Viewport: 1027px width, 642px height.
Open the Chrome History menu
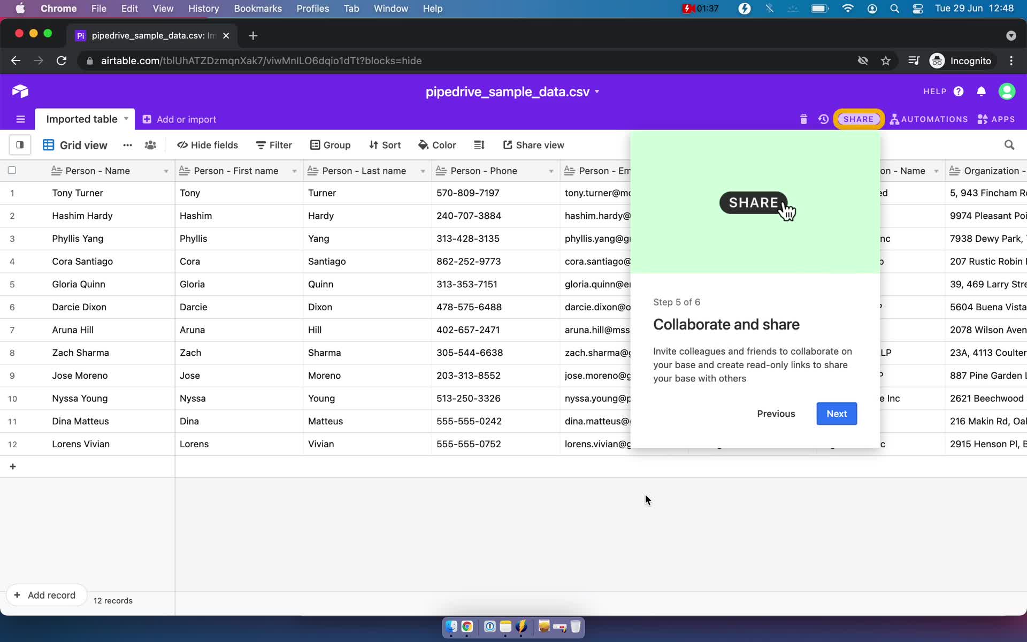point(203,9)
